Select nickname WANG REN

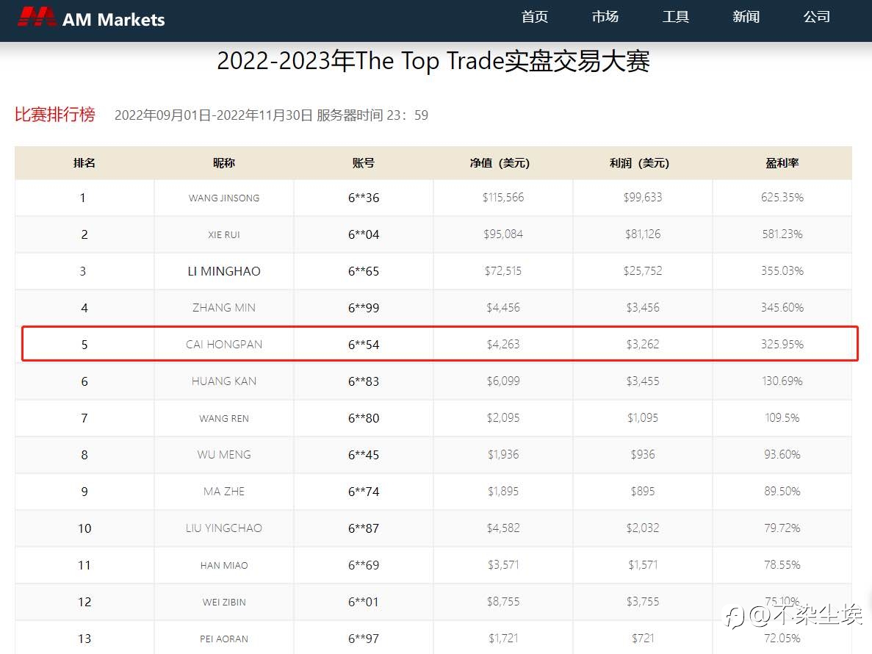point(224,418)
